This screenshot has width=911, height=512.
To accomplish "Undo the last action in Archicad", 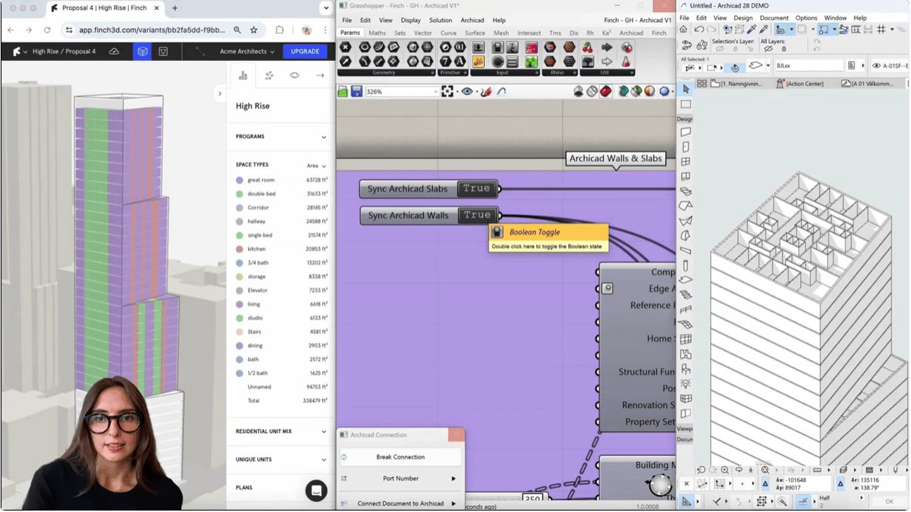I will pos(698,29).
